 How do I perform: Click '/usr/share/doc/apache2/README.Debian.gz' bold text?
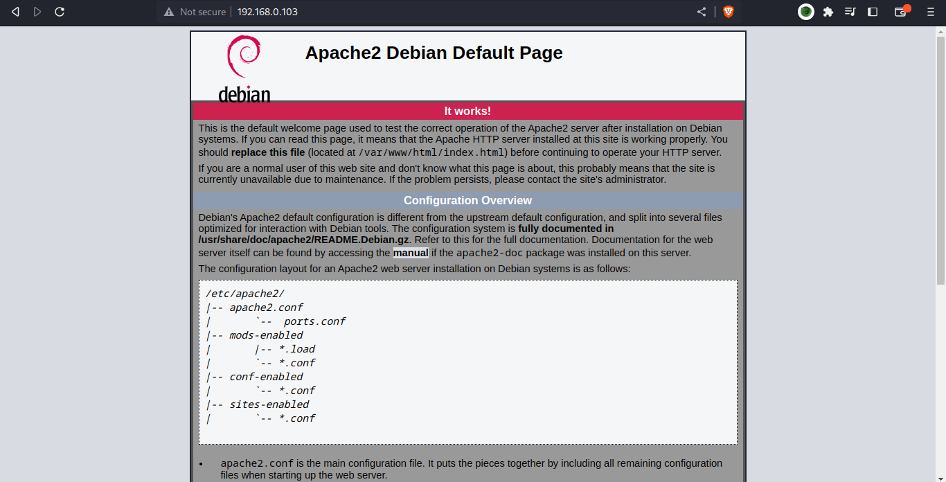tap(304, 240)
